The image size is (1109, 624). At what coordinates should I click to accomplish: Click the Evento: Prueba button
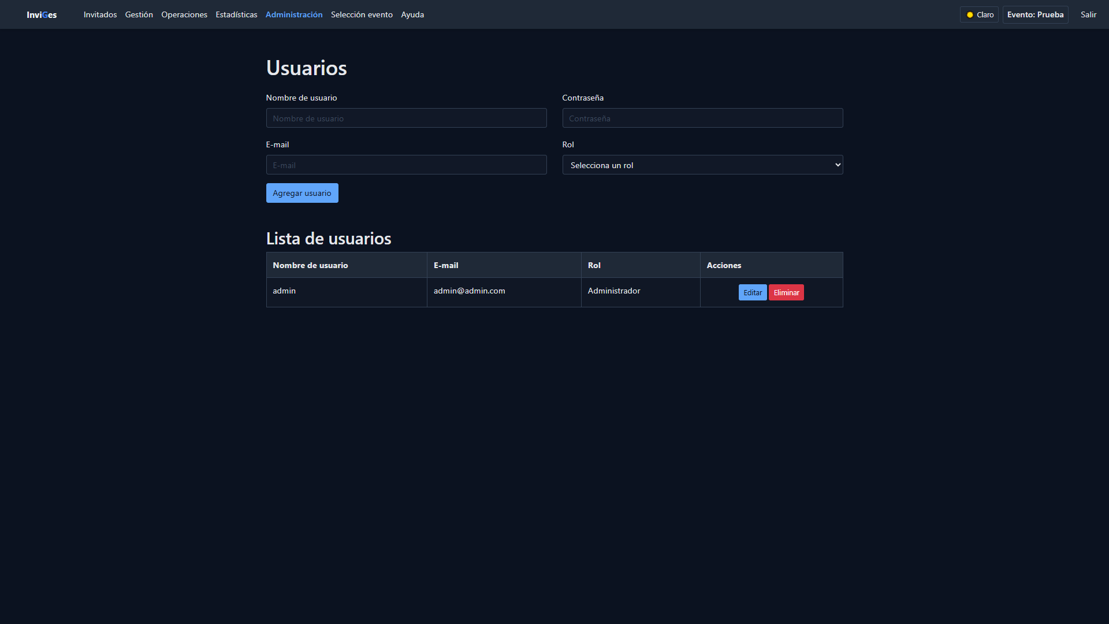click(1035, 14)
